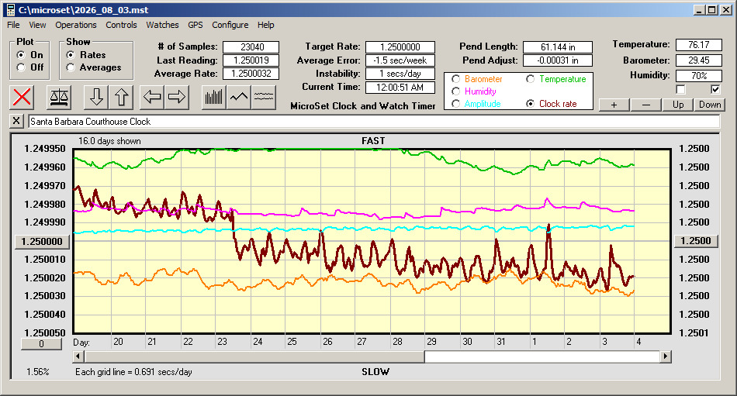The width and height of the screenshot is (737, 396).
Task: Open the File menu
Action: pyautogui.click(x=13, y=25)
